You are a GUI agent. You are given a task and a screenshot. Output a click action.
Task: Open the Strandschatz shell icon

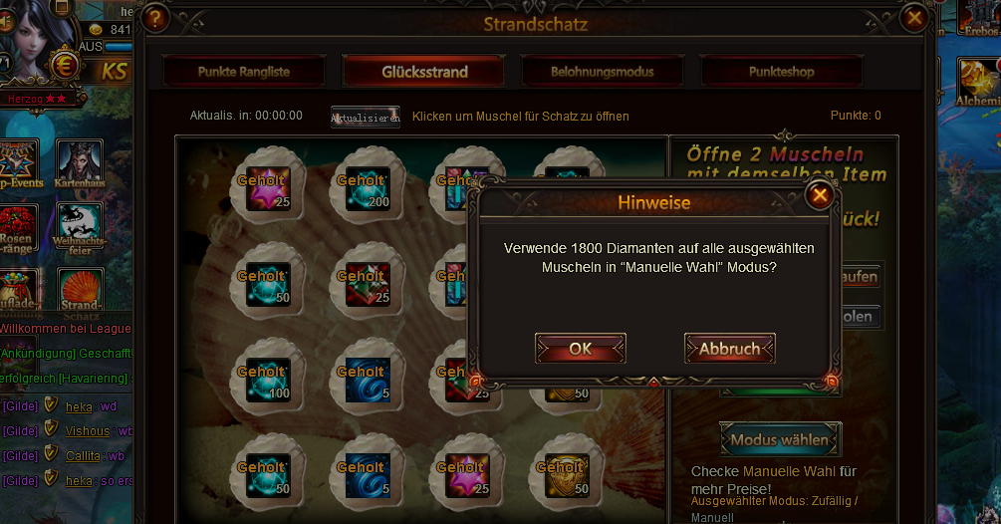(80, 291)
